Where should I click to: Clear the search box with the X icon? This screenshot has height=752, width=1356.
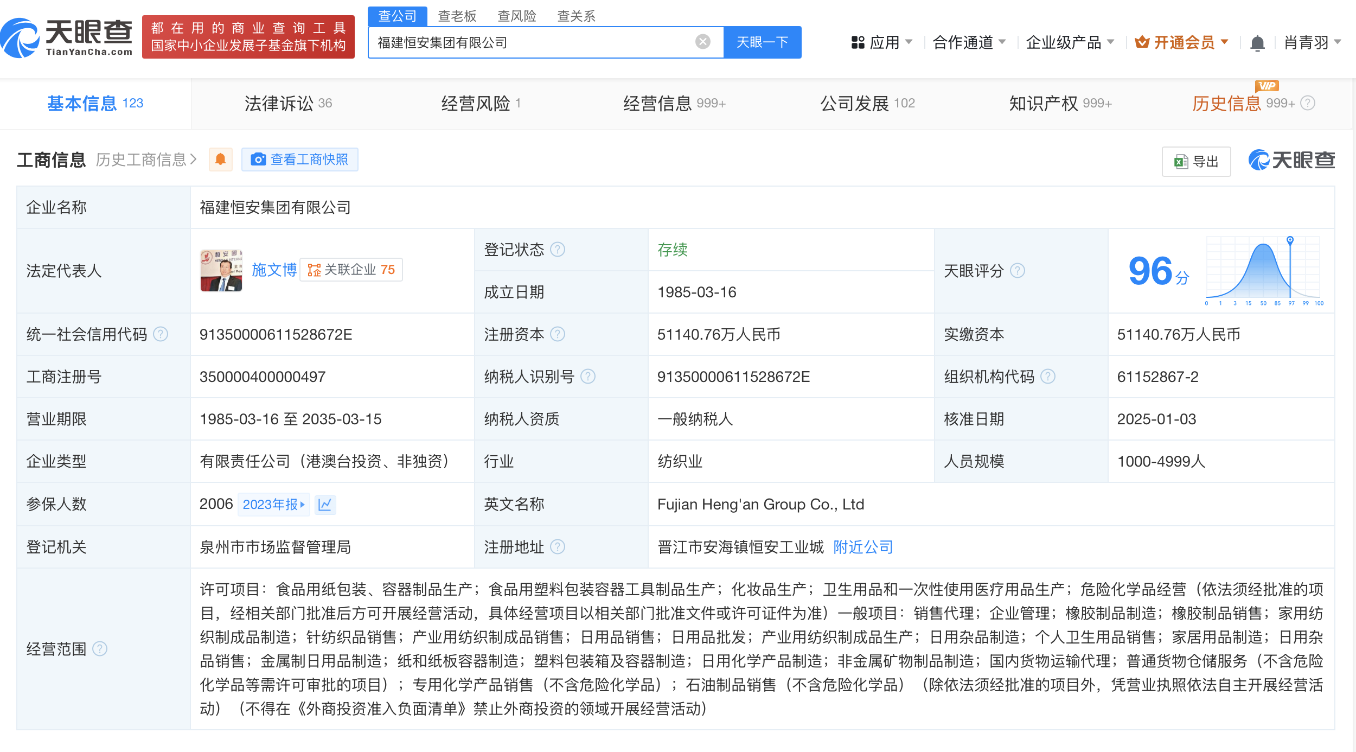click(x=703, y=42)
